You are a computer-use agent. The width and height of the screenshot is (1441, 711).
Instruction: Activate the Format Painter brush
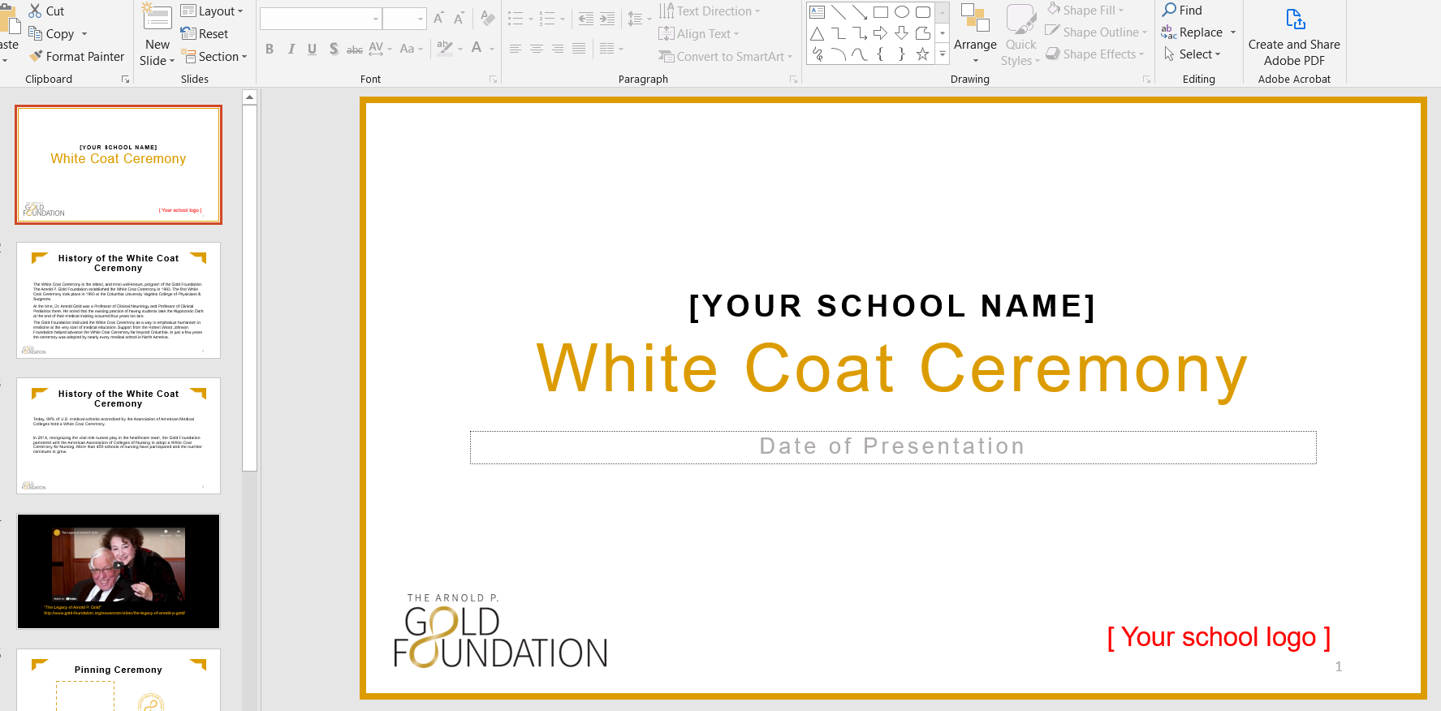[36, 57]
